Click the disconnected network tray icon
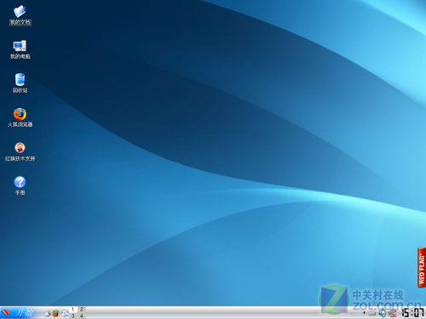426x319 pixels. [x=393, y=313]
